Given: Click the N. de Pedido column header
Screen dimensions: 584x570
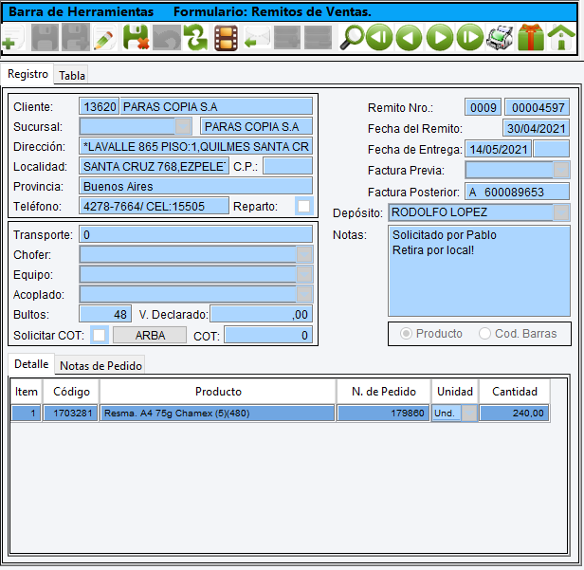Looking at the screenshot, I should coord(384,392).
